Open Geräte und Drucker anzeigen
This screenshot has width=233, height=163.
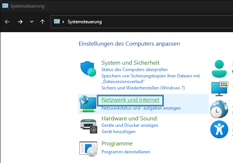tap(130, 125)
